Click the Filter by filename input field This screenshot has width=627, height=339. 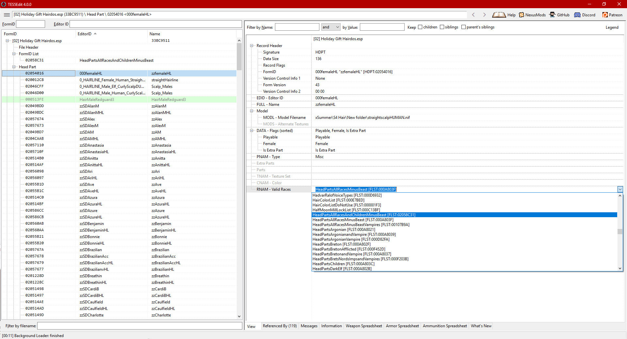[140, 326]
